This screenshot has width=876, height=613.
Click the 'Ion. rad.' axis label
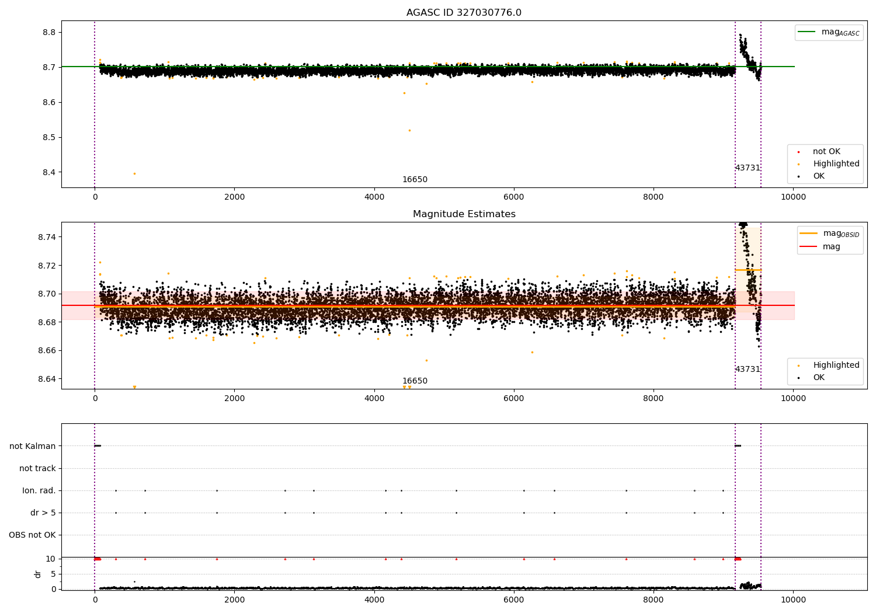[x=39, y=491]
